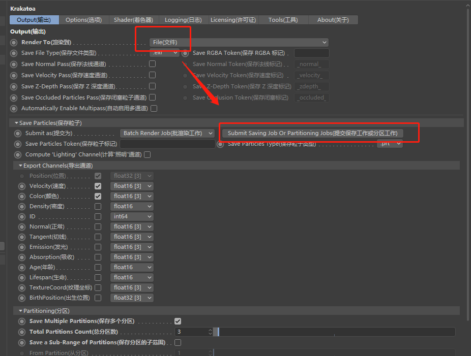Click keyframe dot beside Save Occluded Particles Pass

coord(14,98)
